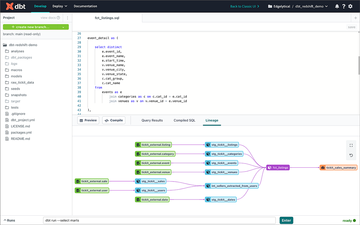Select tickit_sales_summary exposure node
The height and width of the screenshot is (225, 360).
(338, 168)
